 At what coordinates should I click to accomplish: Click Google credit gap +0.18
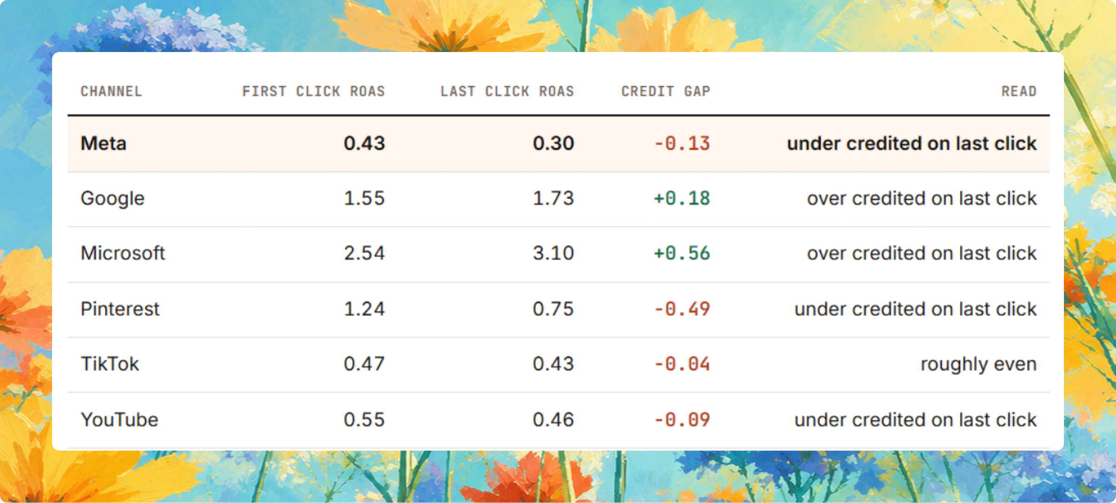coord(682,199)
